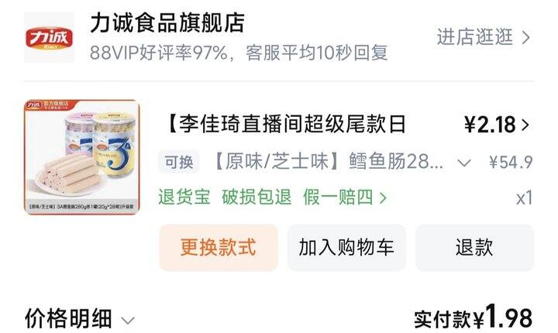View the 破损包退 guarantee
This screenshot has width=558, height=333.
(257, 197)
